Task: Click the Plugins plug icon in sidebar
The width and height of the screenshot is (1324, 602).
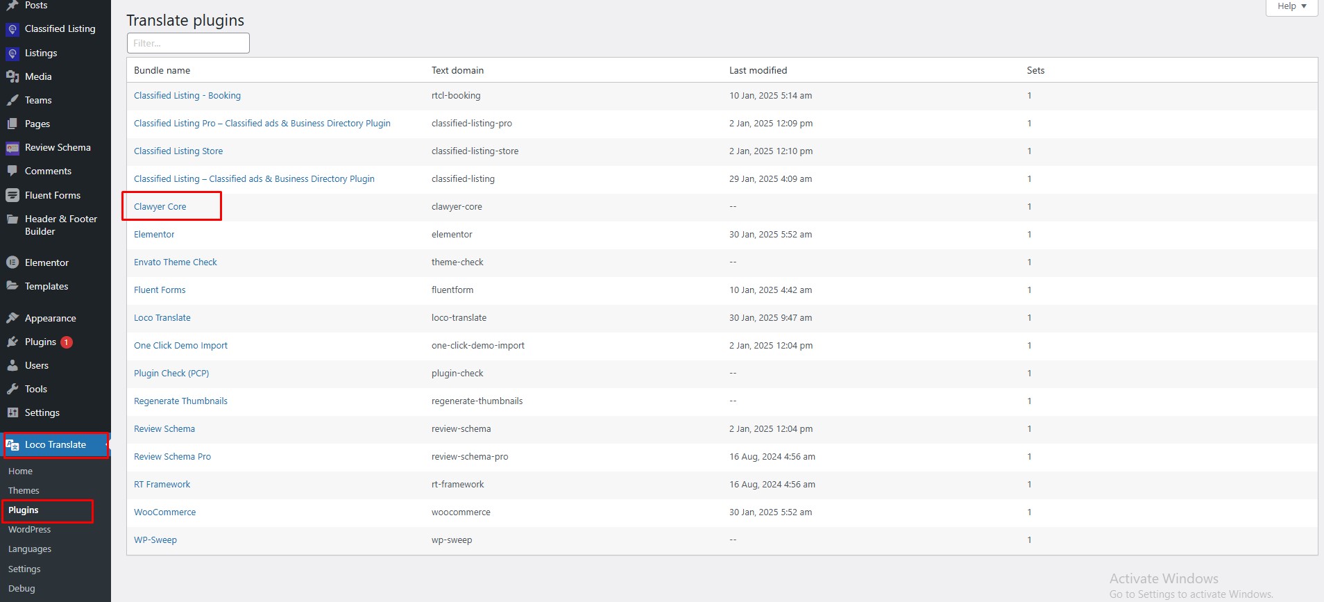Action: (x=12, y=342)
